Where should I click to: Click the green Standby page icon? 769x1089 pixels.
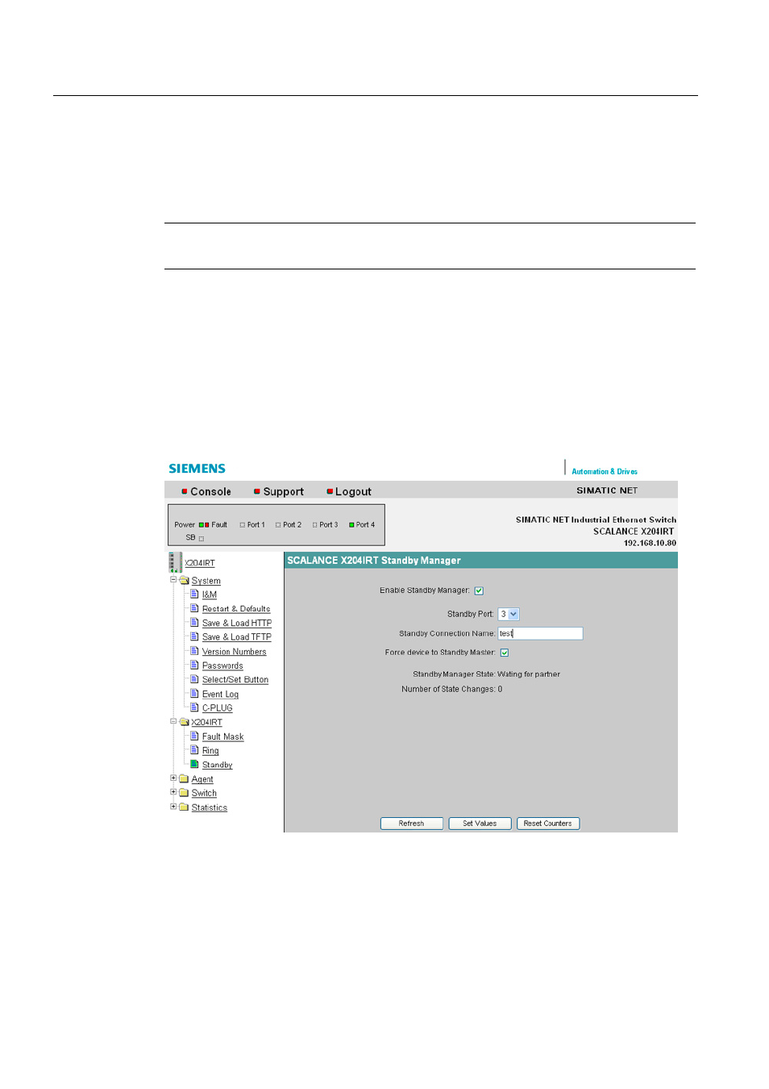coord(194,764)
